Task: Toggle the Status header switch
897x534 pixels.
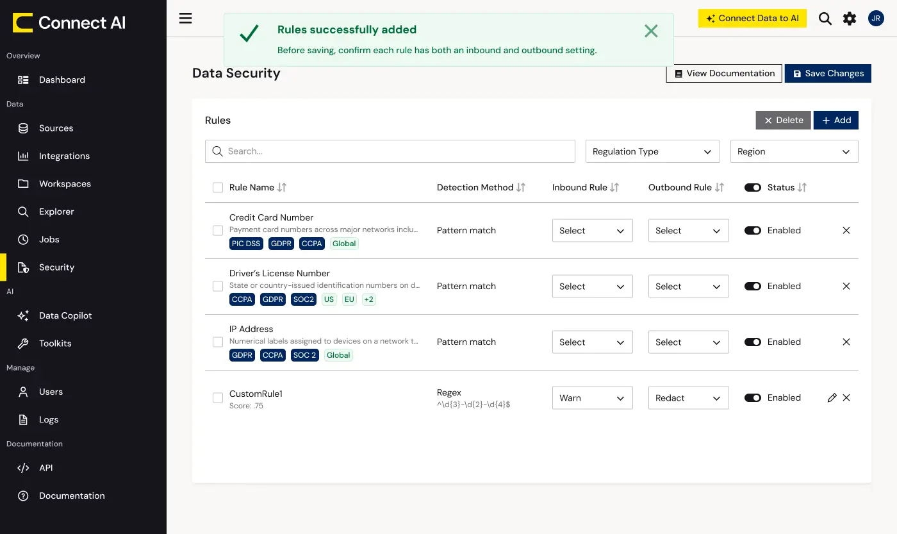Action: (x=753, y=187)
